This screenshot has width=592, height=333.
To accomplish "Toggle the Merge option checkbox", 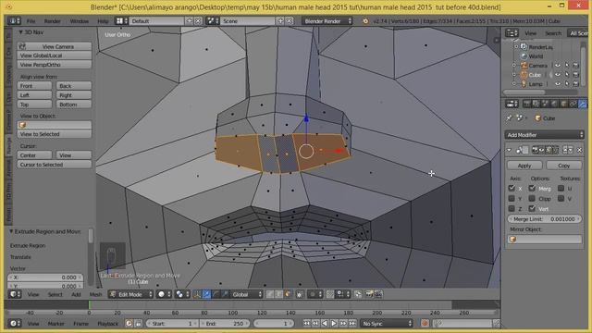I will click(532, 188).
